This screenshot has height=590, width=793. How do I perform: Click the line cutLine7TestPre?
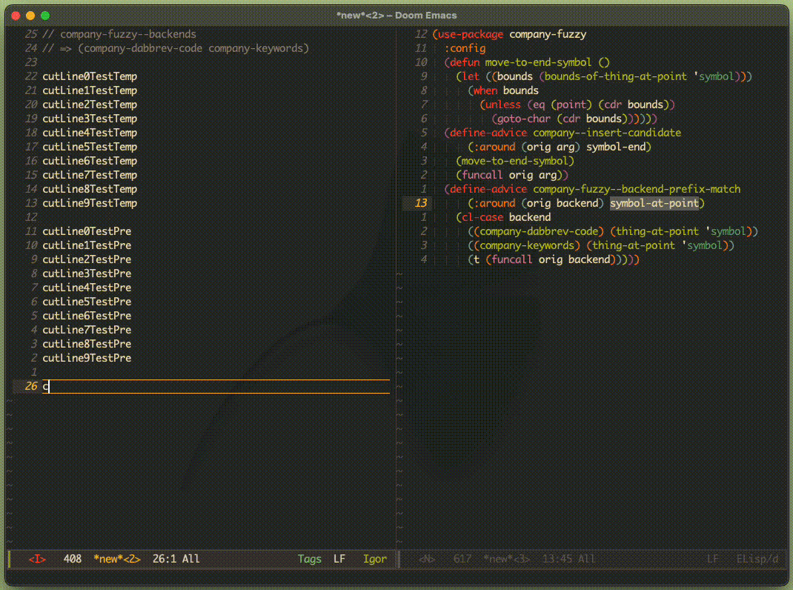pyautogui.click(x=87, y=330)
